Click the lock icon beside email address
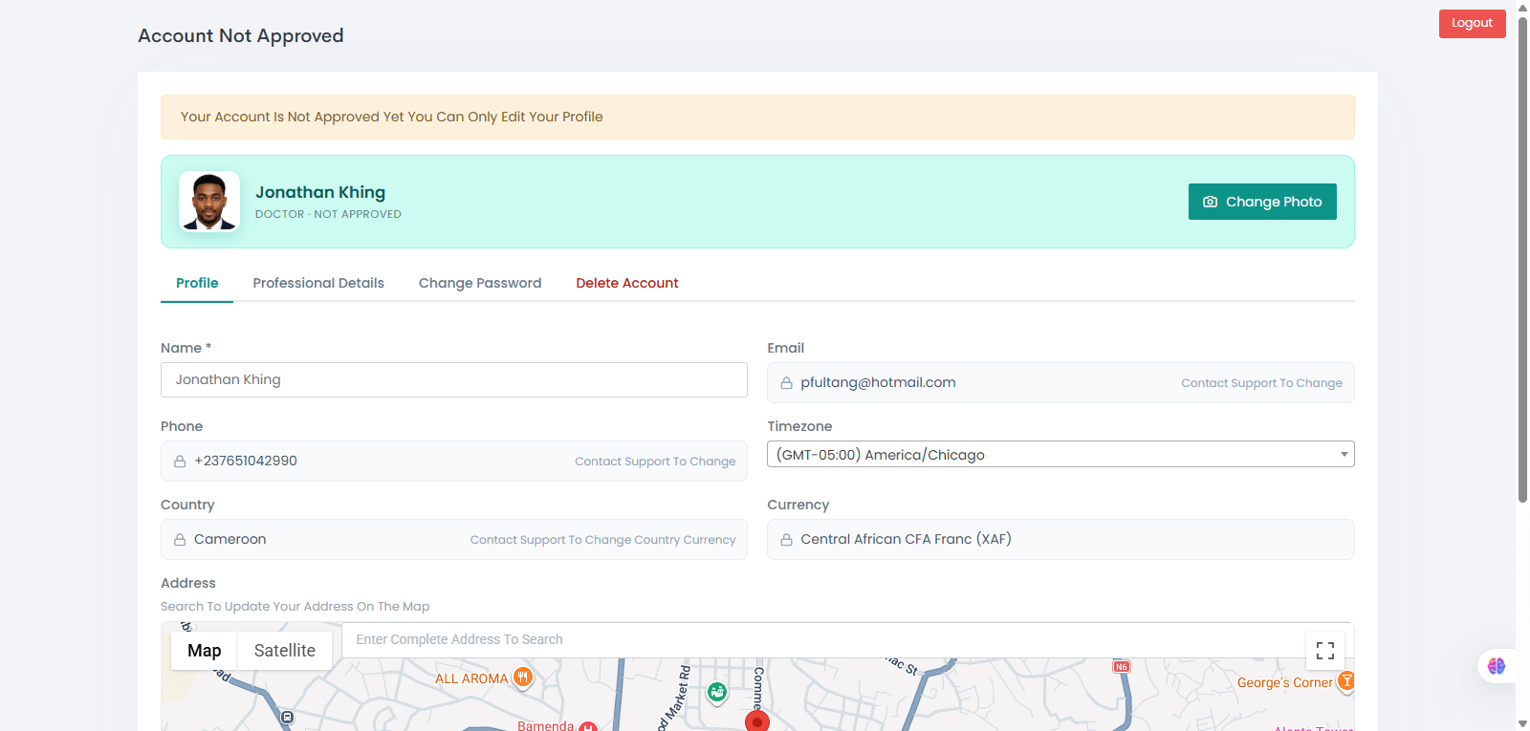The width and height of the screenshot is (1530, 731). click(786, 383)
